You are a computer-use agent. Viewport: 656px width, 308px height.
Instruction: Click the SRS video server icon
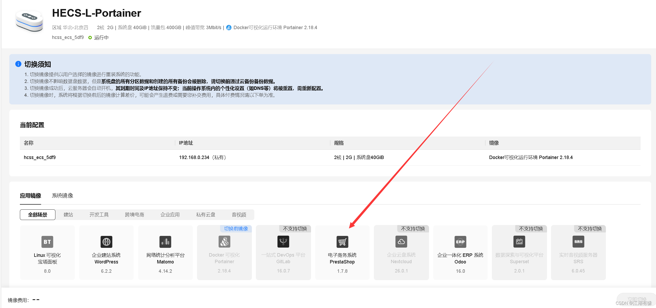pos(578,242)
